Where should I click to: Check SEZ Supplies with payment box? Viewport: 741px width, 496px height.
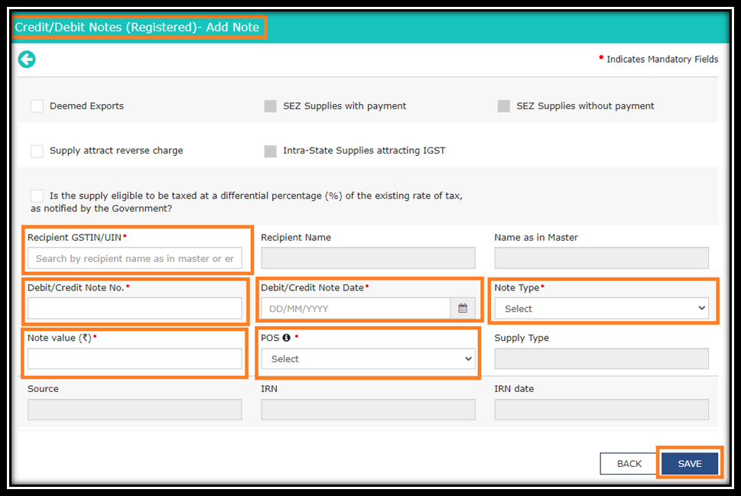click(x=270, y=105)
